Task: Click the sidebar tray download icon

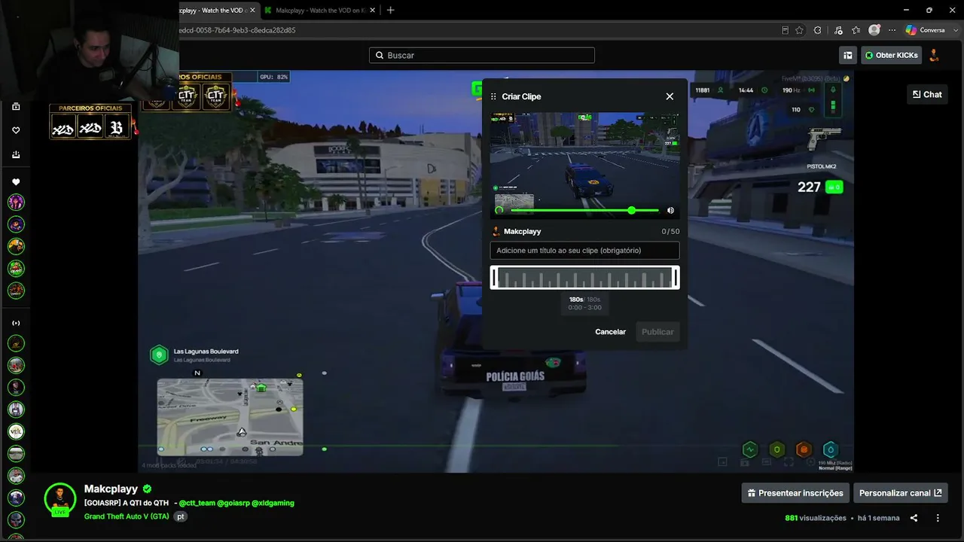Action: tap(16, 154)
